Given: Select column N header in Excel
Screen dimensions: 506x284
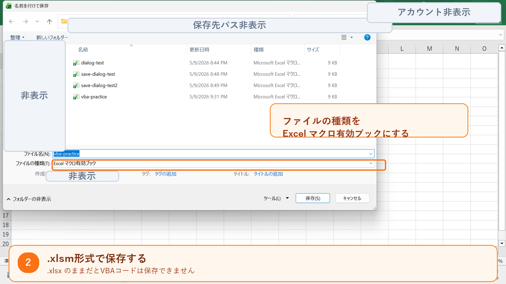Looking at the screenshot, I should [457, 49].
